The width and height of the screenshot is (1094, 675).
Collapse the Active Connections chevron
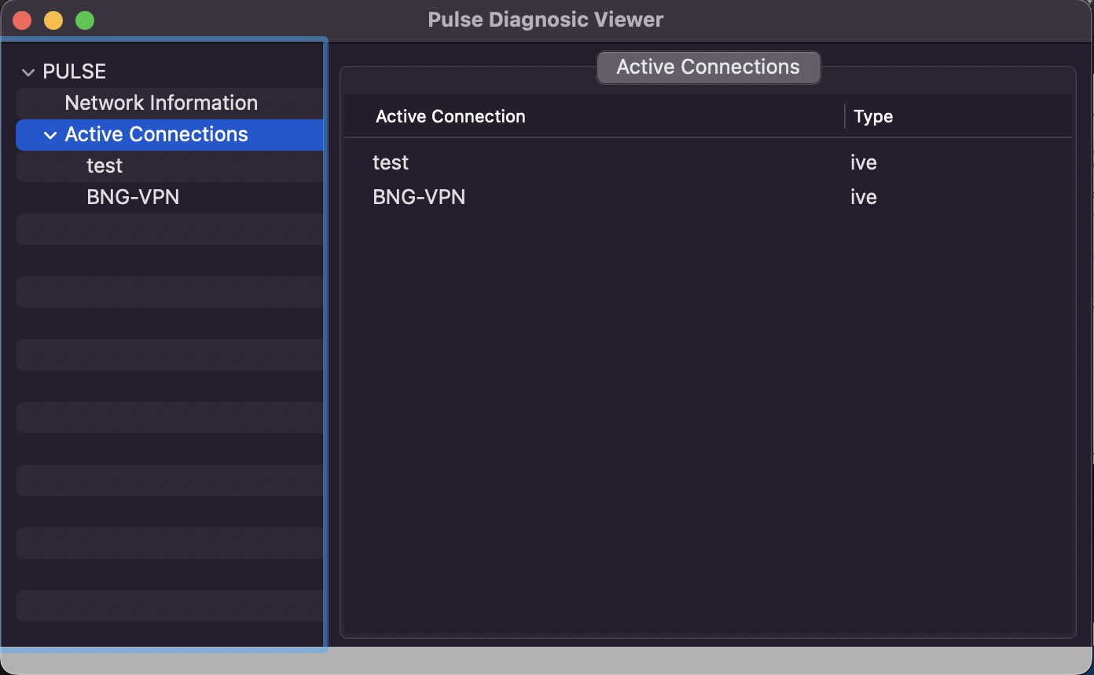pyautogui.click(x=50, y=134)
